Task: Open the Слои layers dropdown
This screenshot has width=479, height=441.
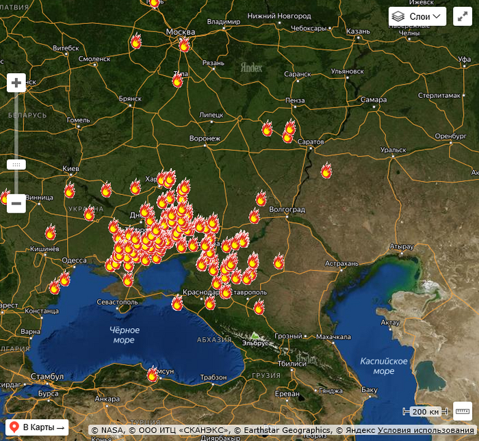Action: [x=417, y=16]
